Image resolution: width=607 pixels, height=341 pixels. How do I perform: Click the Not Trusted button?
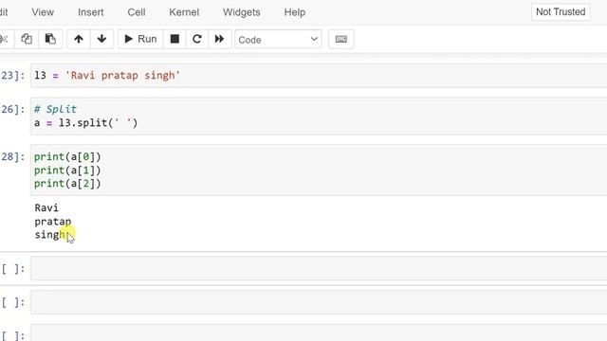[561, 12]
